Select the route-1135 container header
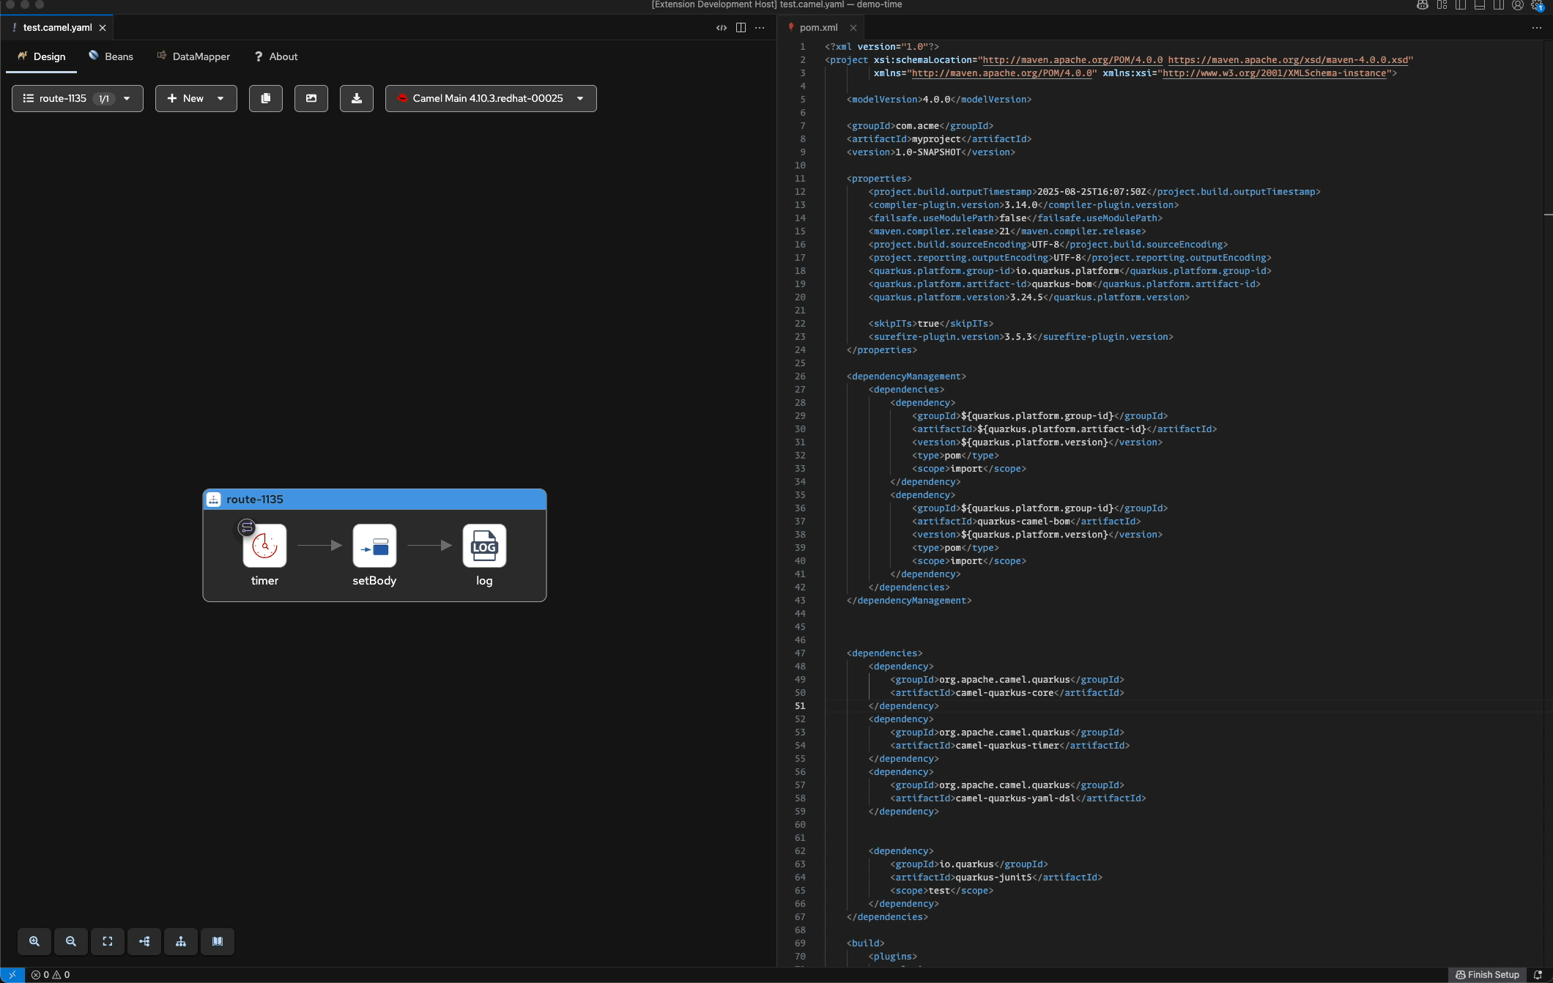Image resolution: width=1553 pixels, height=983 pixels. [374, 500]
